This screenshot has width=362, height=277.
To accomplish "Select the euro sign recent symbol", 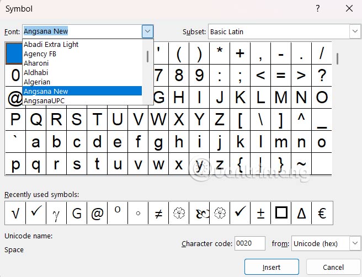I will 322,213.
